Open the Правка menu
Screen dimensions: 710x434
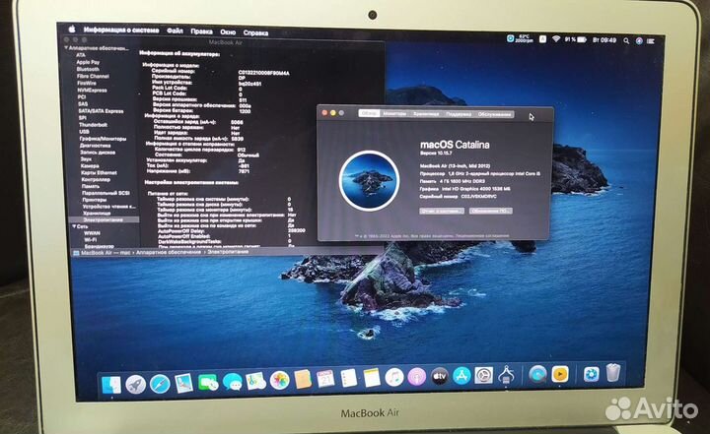point(201,31)
